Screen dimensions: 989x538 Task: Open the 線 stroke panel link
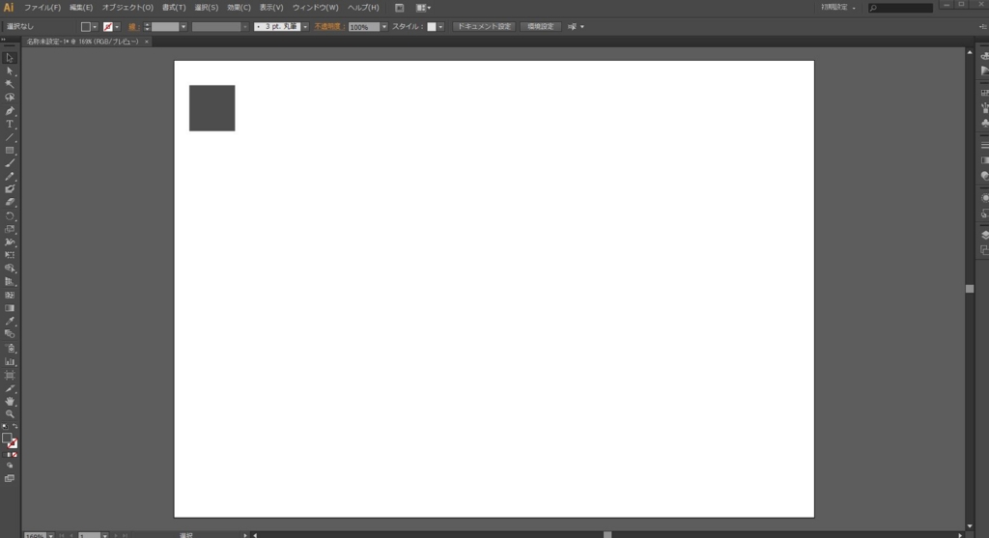coord(132,26)
